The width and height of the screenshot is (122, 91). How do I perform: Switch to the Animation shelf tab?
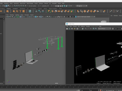[15, 9]
